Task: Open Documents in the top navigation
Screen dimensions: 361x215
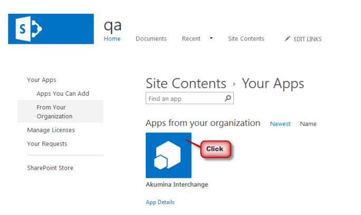Action: tap(151, 39)
